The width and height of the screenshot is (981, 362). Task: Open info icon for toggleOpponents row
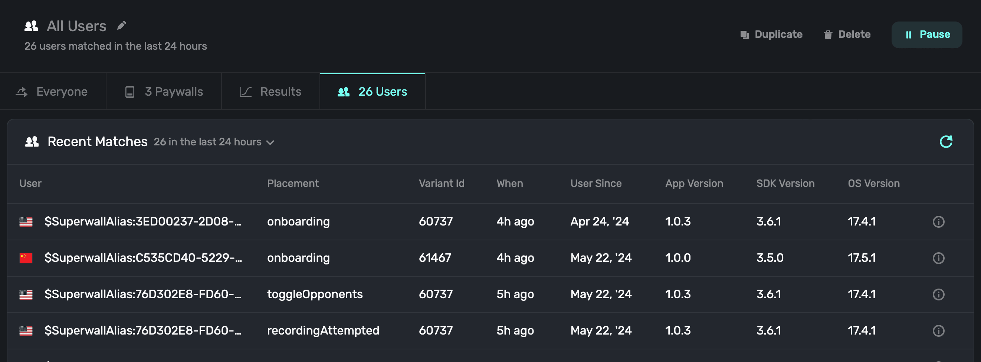[938, 294]
